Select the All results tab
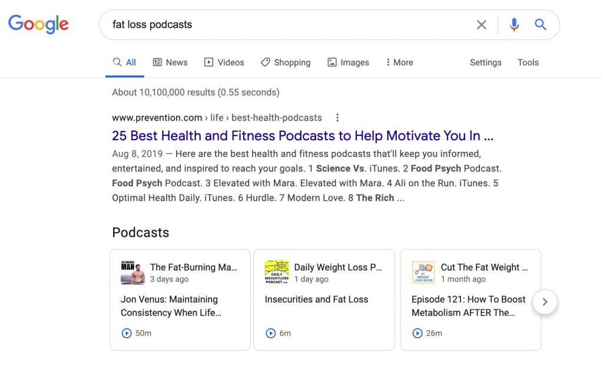The image size is (603, 370). pos(125,62)
